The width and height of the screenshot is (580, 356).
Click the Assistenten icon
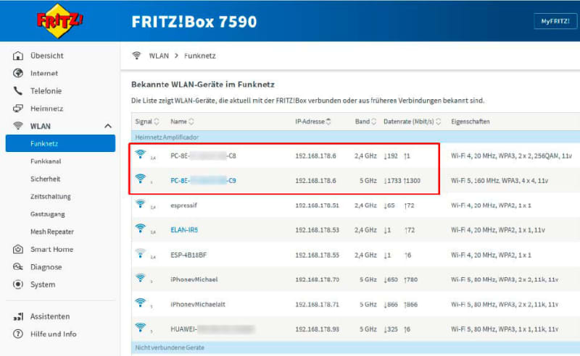pos(17,316)
